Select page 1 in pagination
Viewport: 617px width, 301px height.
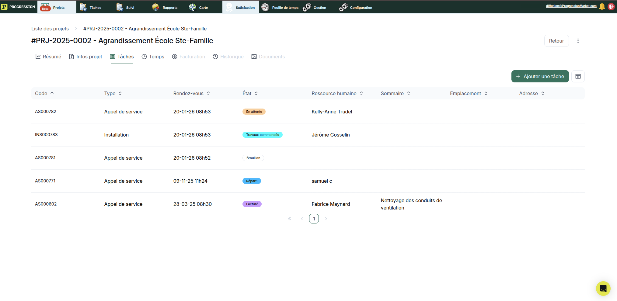pyautogui.click(x=314, y=219)
